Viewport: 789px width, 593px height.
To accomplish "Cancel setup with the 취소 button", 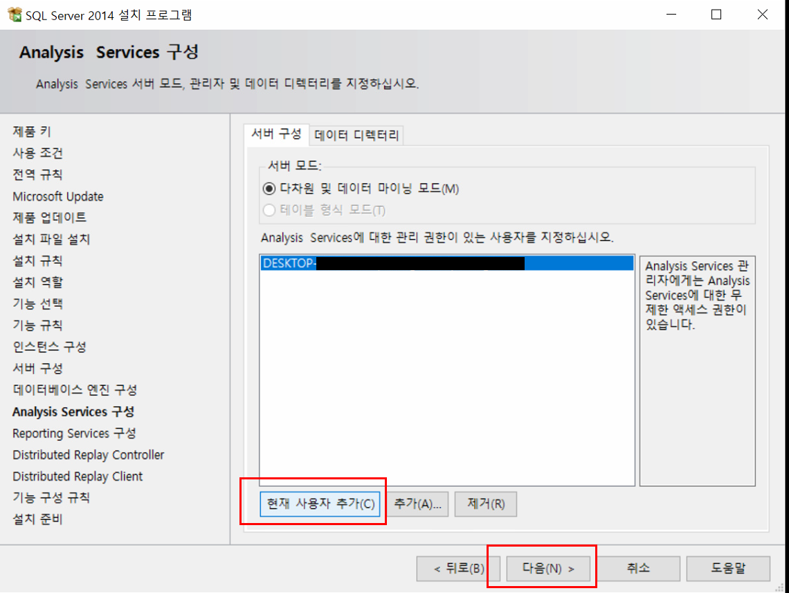I will pos(638,569).
